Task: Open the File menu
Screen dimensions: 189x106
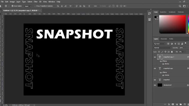Action: pyautogui.click(x=2, y=2)
